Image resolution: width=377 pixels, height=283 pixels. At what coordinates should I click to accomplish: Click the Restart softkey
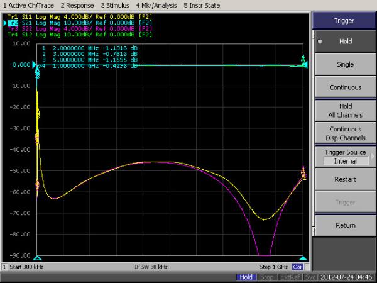pos(345,179)
